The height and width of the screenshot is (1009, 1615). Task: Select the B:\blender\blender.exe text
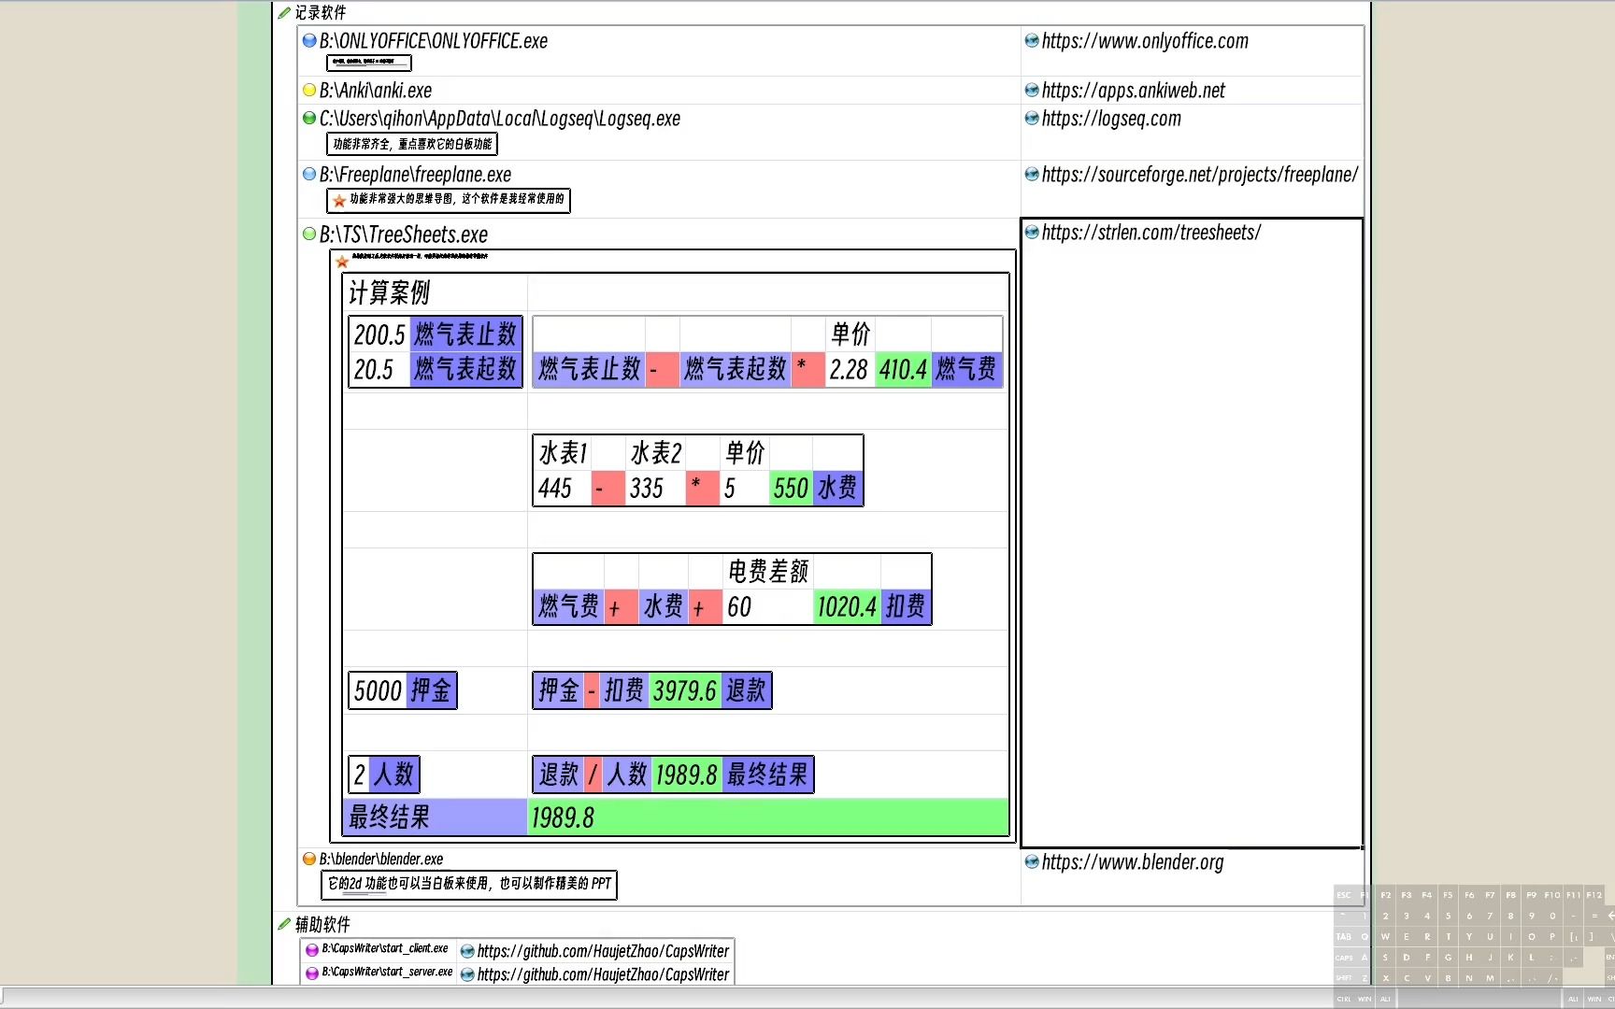(381, 860)
